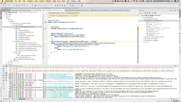Open the EcomdashboardApplication run configuration dropdown
The height and width of the screenshot is (102, 181).
coord(44,6)
